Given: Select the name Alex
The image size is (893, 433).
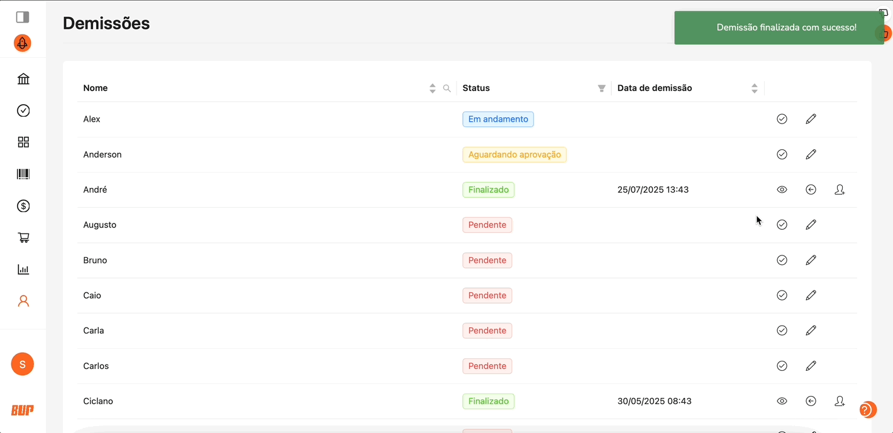Looking at the screenshot, I should coord(92,119).
